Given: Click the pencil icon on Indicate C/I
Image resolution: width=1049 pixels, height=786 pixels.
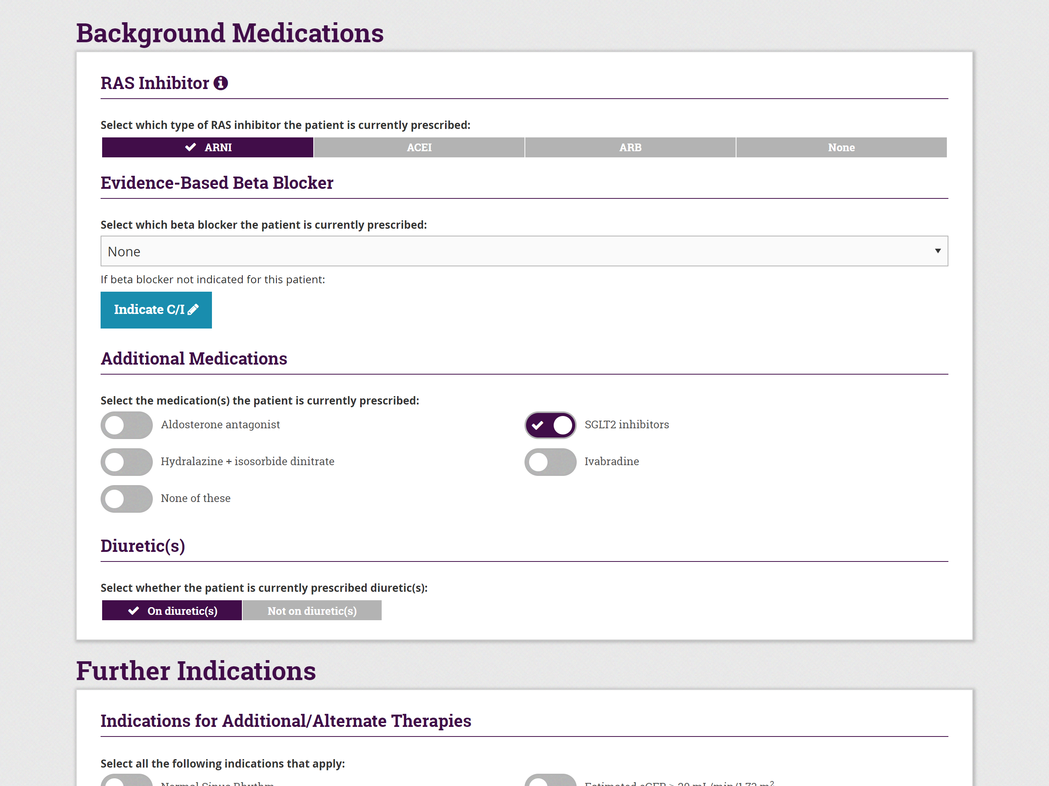Looking at the screenshot, I should pos(192,310).
